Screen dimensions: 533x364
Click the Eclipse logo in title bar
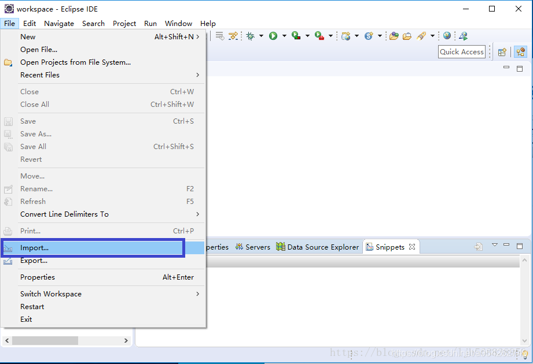9,9
